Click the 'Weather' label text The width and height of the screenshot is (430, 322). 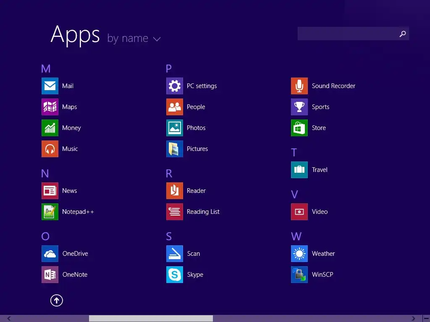(323, 254)
